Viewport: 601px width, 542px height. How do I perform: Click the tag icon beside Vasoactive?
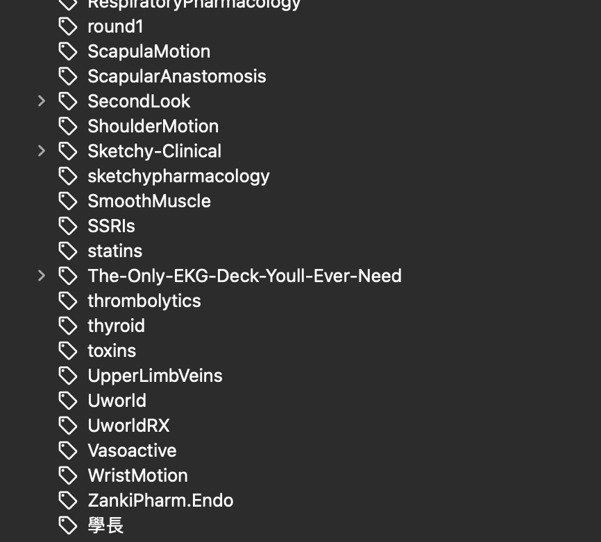click(x=67, y=451)
